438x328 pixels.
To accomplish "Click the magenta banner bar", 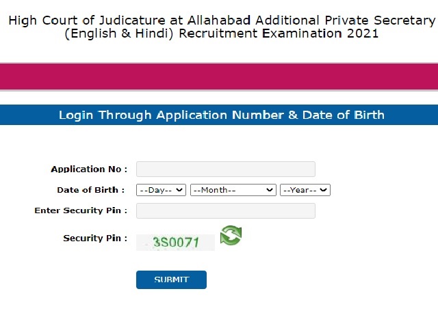I will (219, 77).
